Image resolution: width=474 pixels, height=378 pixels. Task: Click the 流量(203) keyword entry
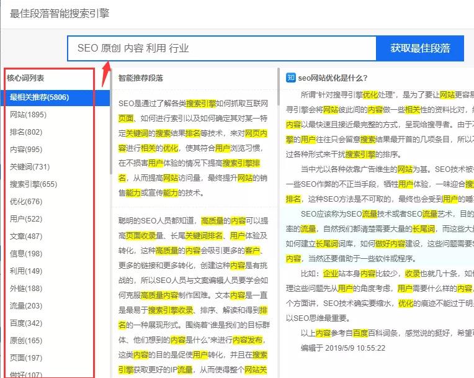[x=26, y=305]
